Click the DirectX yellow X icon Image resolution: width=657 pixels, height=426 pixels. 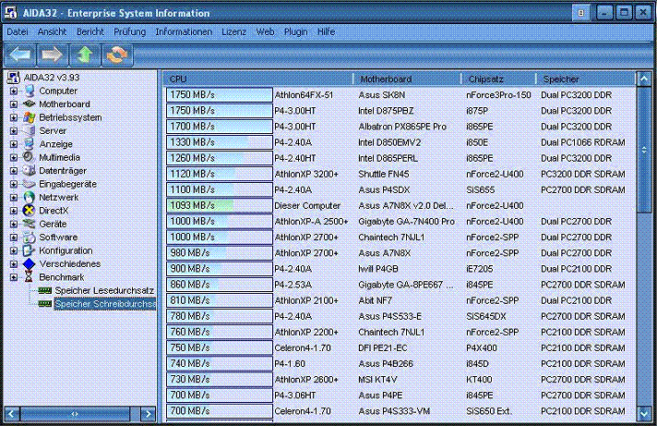[29, 211]
